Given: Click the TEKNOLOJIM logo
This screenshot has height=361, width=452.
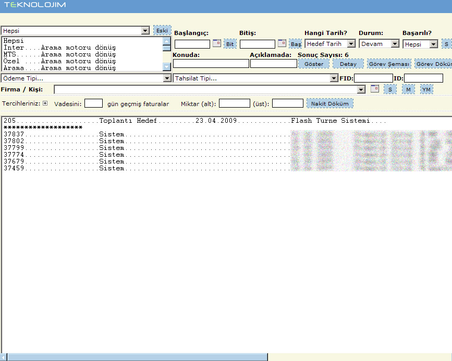Looking at the screenshot, I should click(35, 5).
